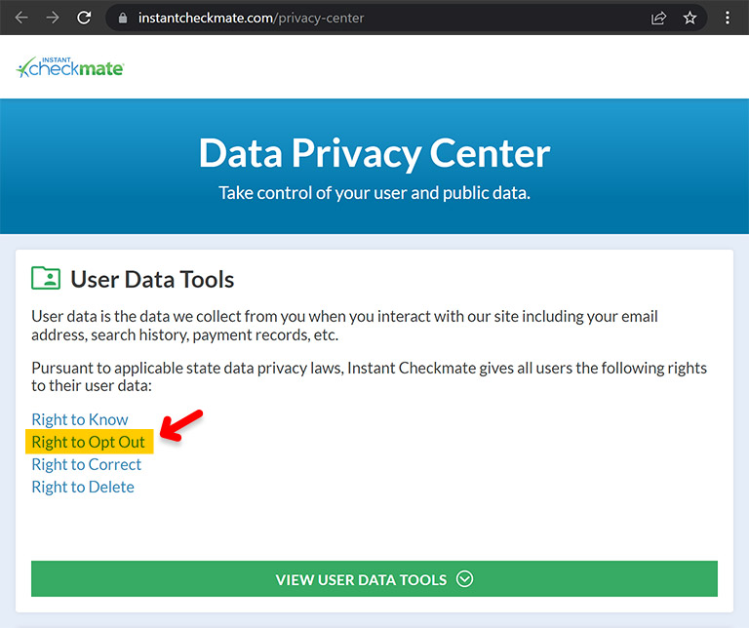Bookmark this page with star icon

690,19
